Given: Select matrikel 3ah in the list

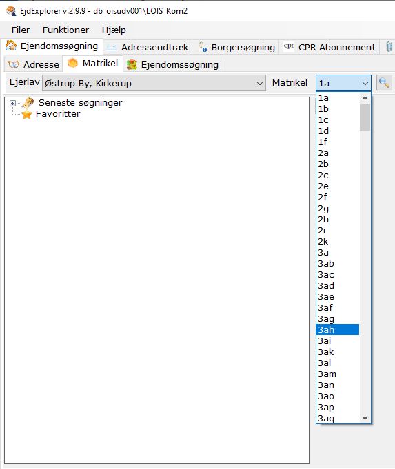Looking at the screenshot, I should (337, 329).
